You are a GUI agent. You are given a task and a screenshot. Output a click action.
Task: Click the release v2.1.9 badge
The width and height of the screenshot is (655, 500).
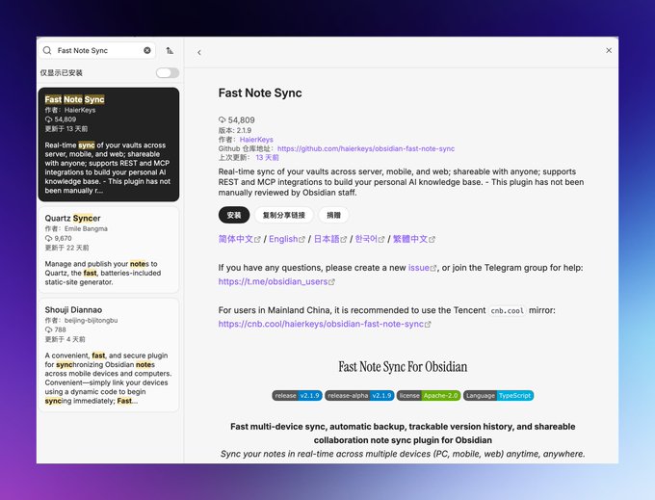[x=297, y=396]
